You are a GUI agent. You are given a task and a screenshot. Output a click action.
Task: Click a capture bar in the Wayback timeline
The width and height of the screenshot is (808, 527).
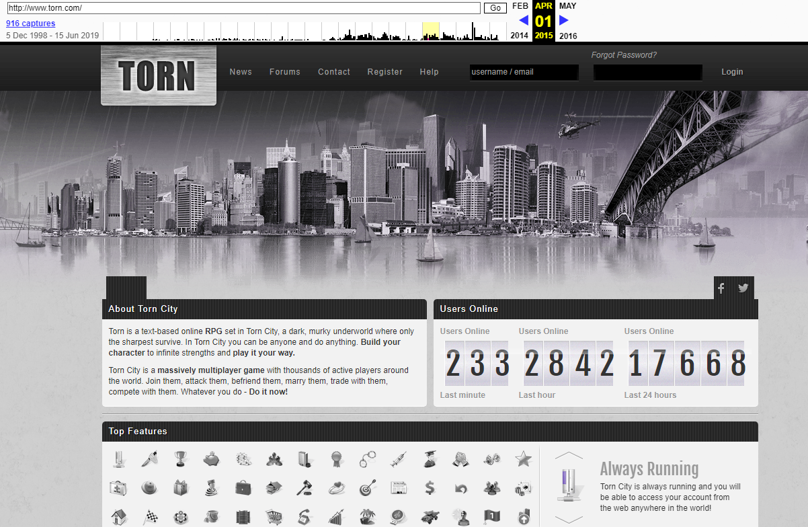tap(473, 32)
